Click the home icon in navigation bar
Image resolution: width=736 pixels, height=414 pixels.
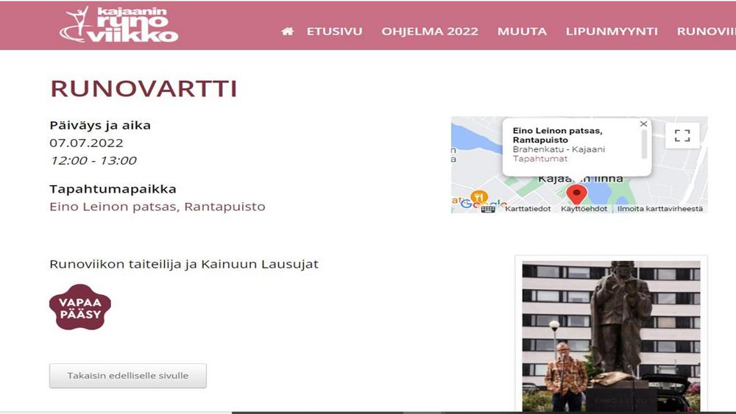287,32
